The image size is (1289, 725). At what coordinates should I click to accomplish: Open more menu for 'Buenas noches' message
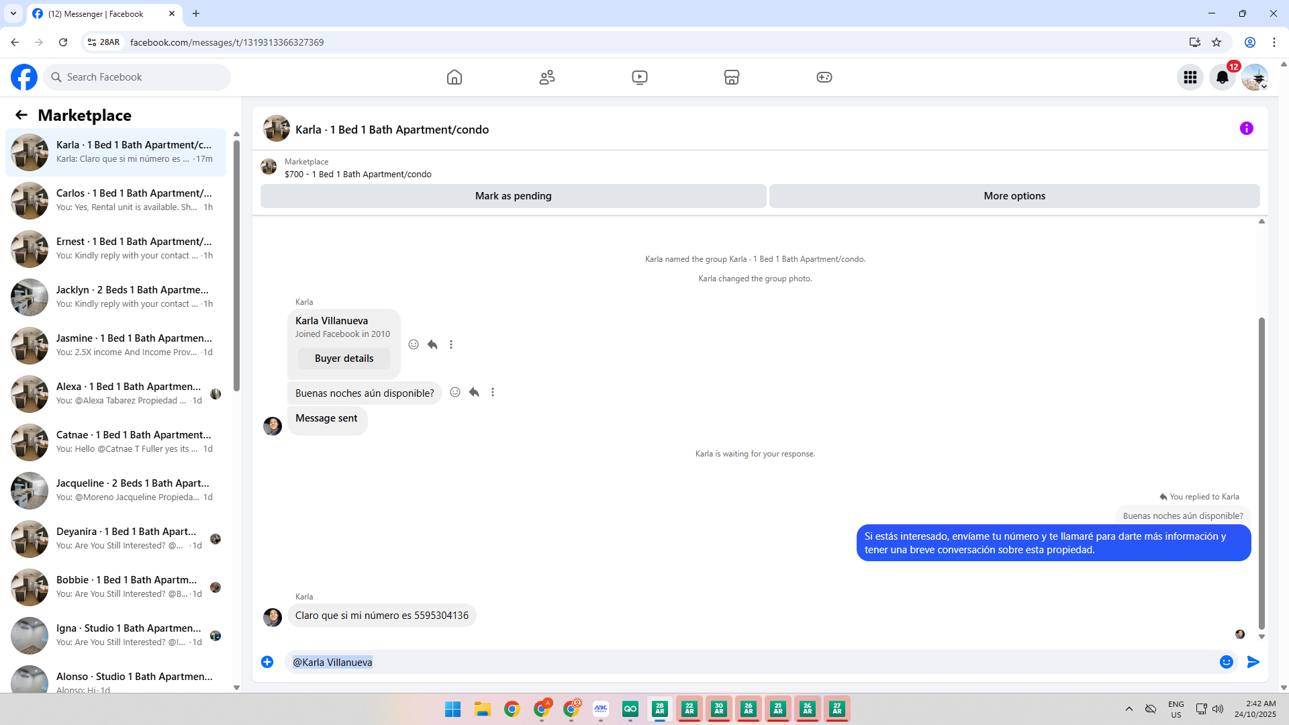493,392
